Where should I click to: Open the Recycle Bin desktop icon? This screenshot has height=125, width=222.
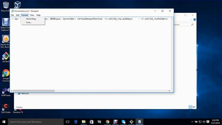(6, 6)
